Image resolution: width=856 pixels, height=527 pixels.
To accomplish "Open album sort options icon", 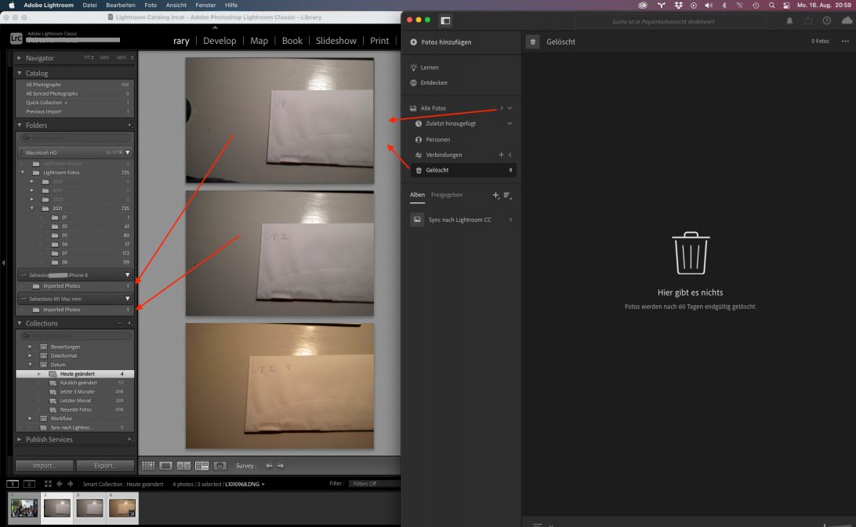I will [507, 194].
